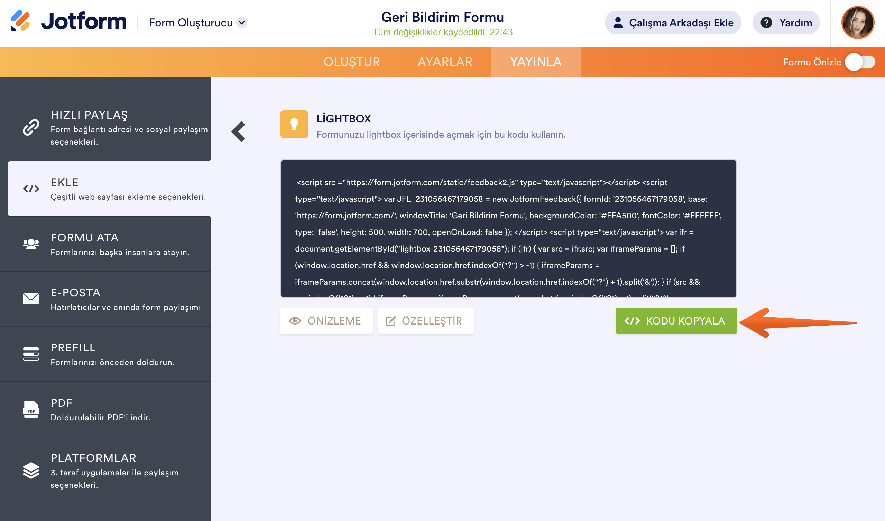
Task: Click the Prefill stacked bars icon
Action: click(31, 354)
